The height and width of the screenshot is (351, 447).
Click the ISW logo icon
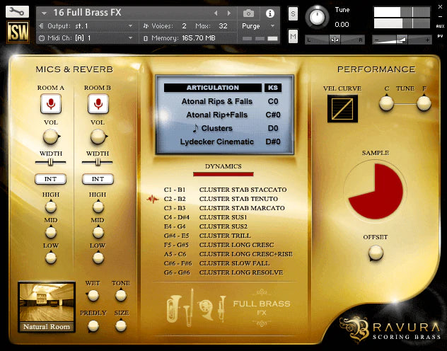click(18, 33)
